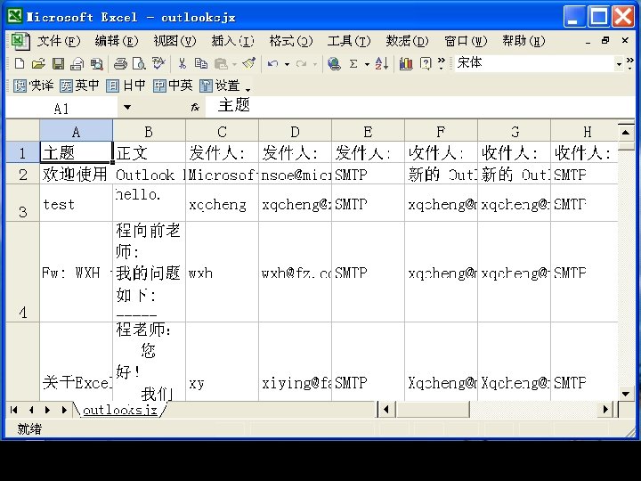Open the 视图(V) menu

point(175,41)
